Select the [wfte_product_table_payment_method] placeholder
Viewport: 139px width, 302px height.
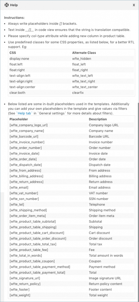click(40, 267)
